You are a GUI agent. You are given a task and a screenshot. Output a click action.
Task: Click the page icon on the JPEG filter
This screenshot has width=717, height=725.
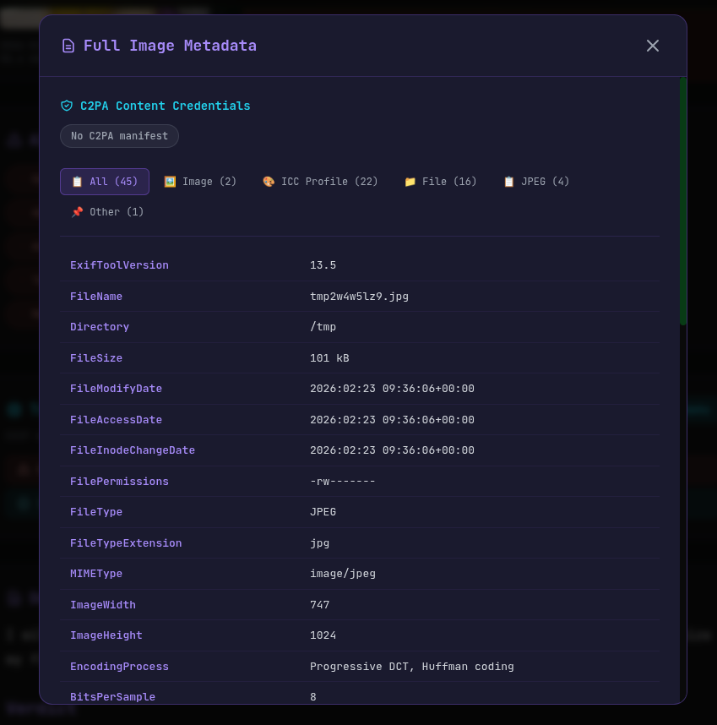pos(508,181)
